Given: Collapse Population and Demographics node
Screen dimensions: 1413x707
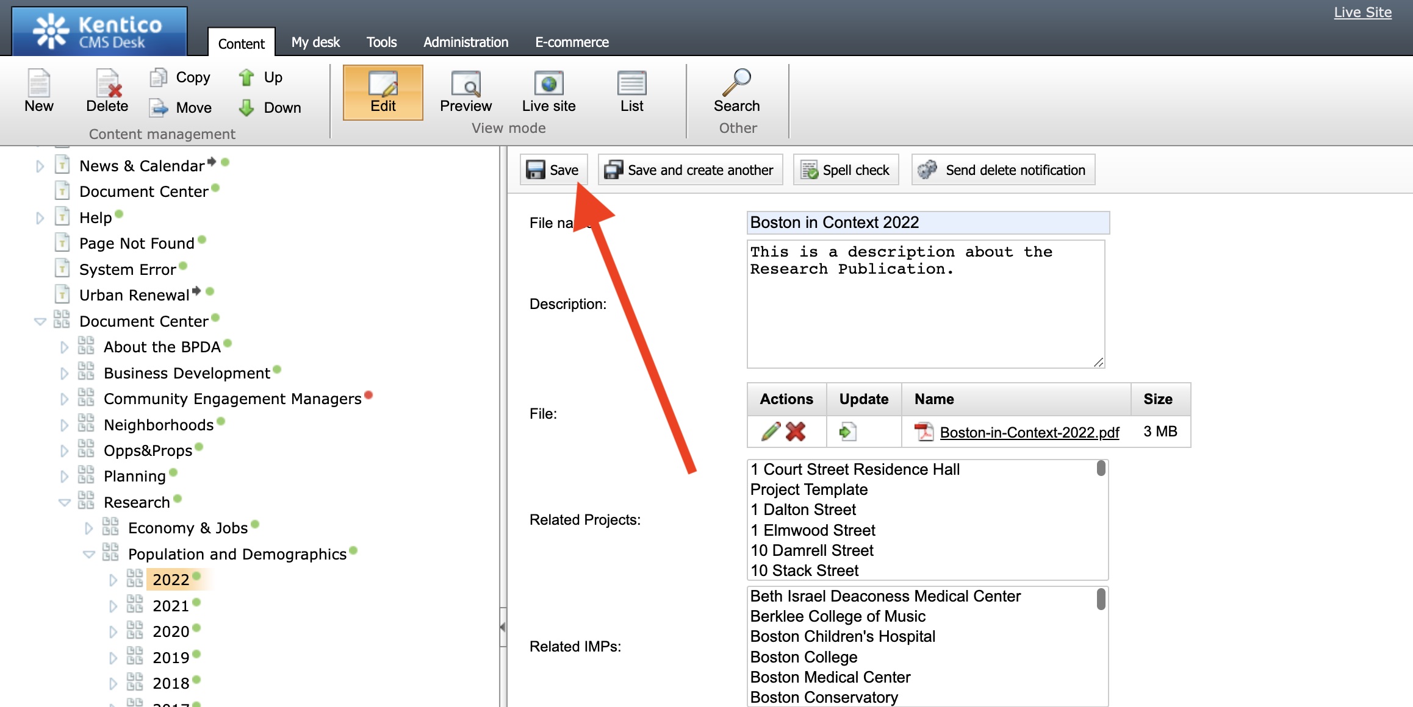Looking at the screenshot, I should pyautogui.click(x=89, y=555).
